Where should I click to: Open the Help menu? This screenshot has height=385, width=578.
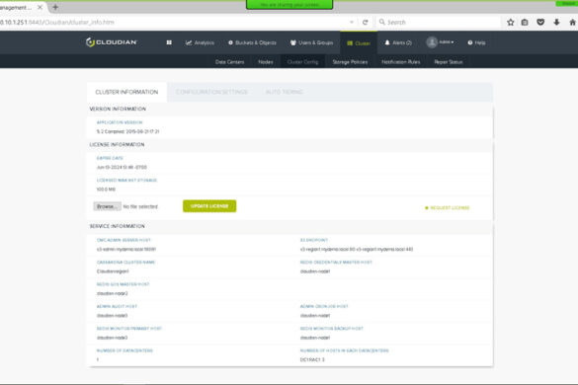click(476, 42)
